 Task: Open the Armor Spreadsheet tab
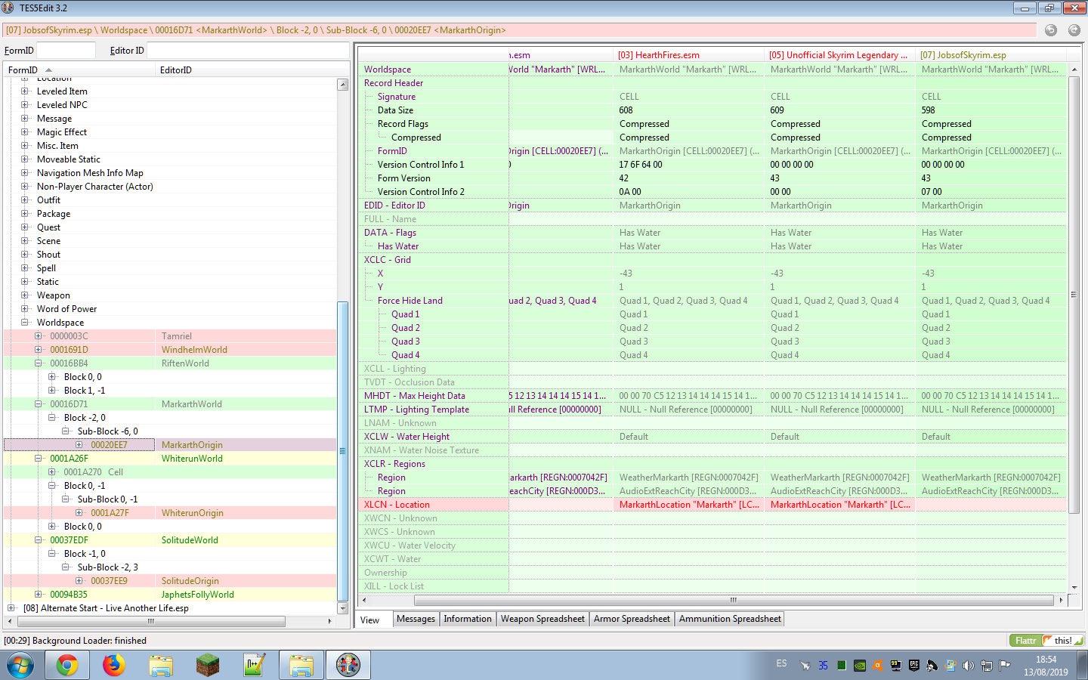[632, 619]
